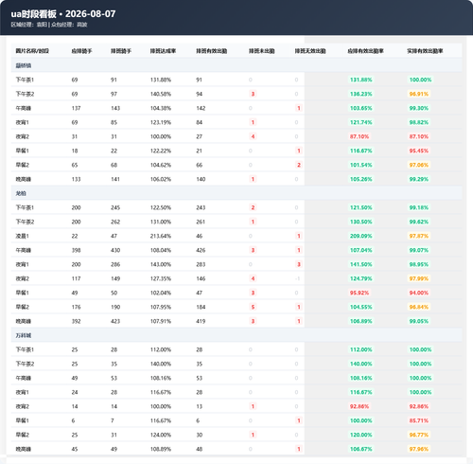Click the 龙柏 group header row
This screenshot has width=473, height=464.
[236, 193]
